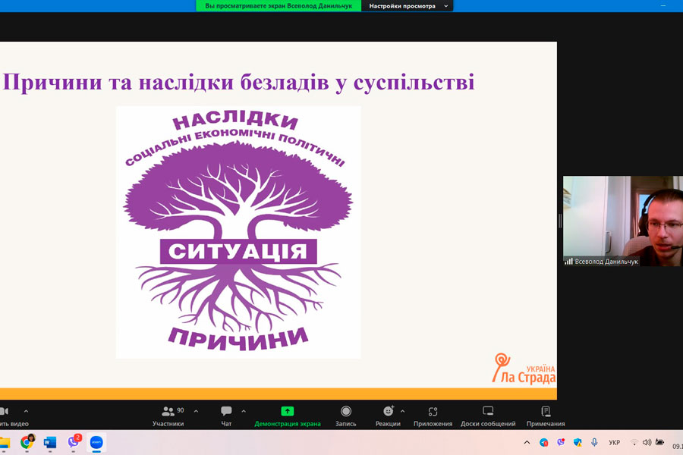Image resolution: width=683 pixels, height=455 pixels.
Task: Click Демонстрация экрана share screen button
Action: click(x=288, y=416)
